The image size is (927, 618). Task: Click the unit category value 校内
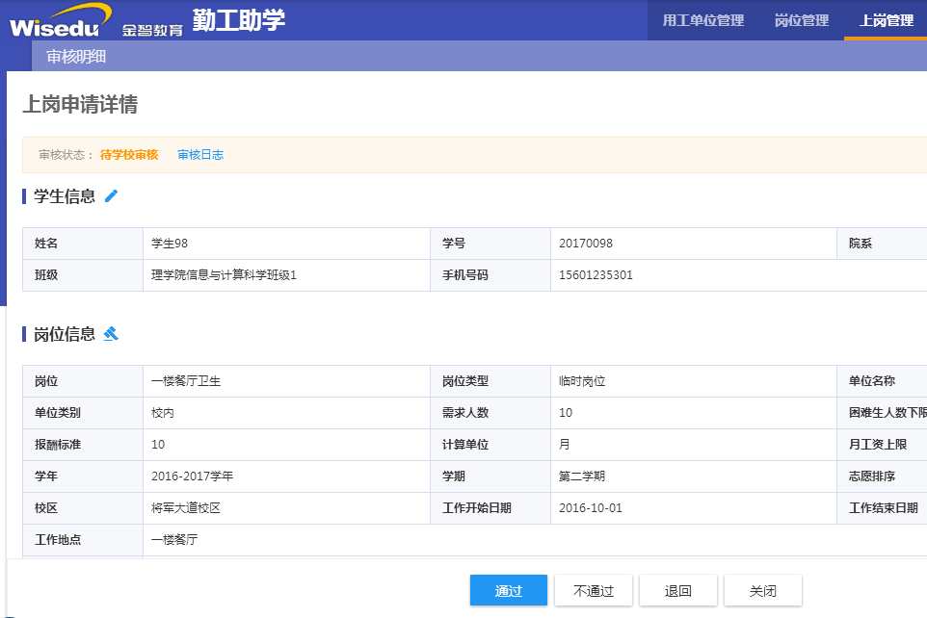[163, 413]
